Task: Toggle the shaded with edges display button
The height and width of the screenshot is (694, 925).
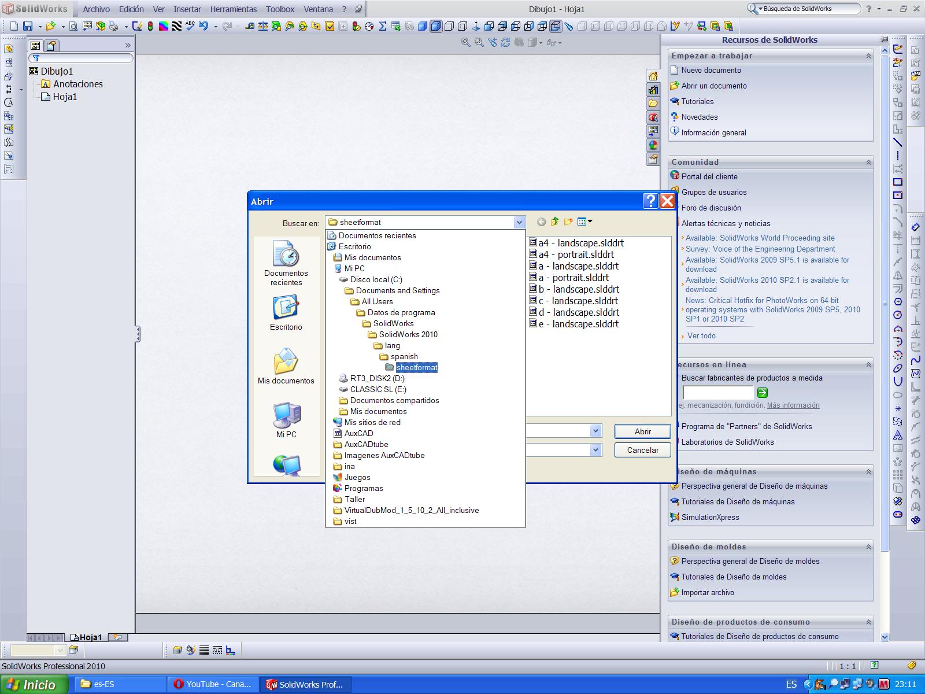Action: pos(435,26)
